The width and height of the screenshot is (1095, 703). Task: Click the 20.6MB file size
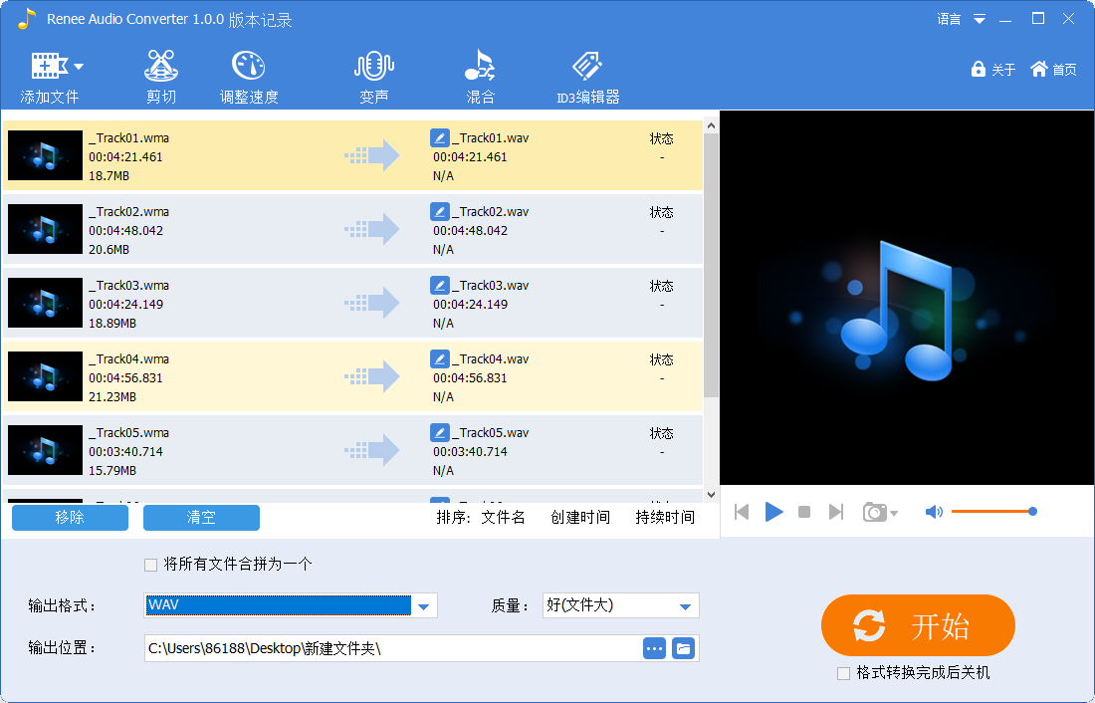109,250
